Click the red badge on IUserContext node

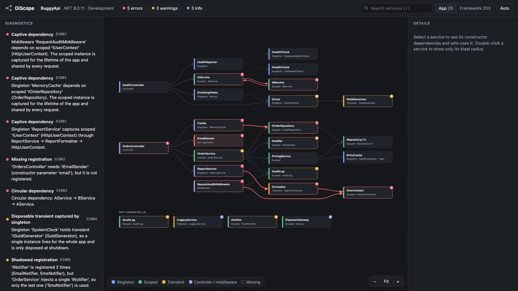(391, 188)
